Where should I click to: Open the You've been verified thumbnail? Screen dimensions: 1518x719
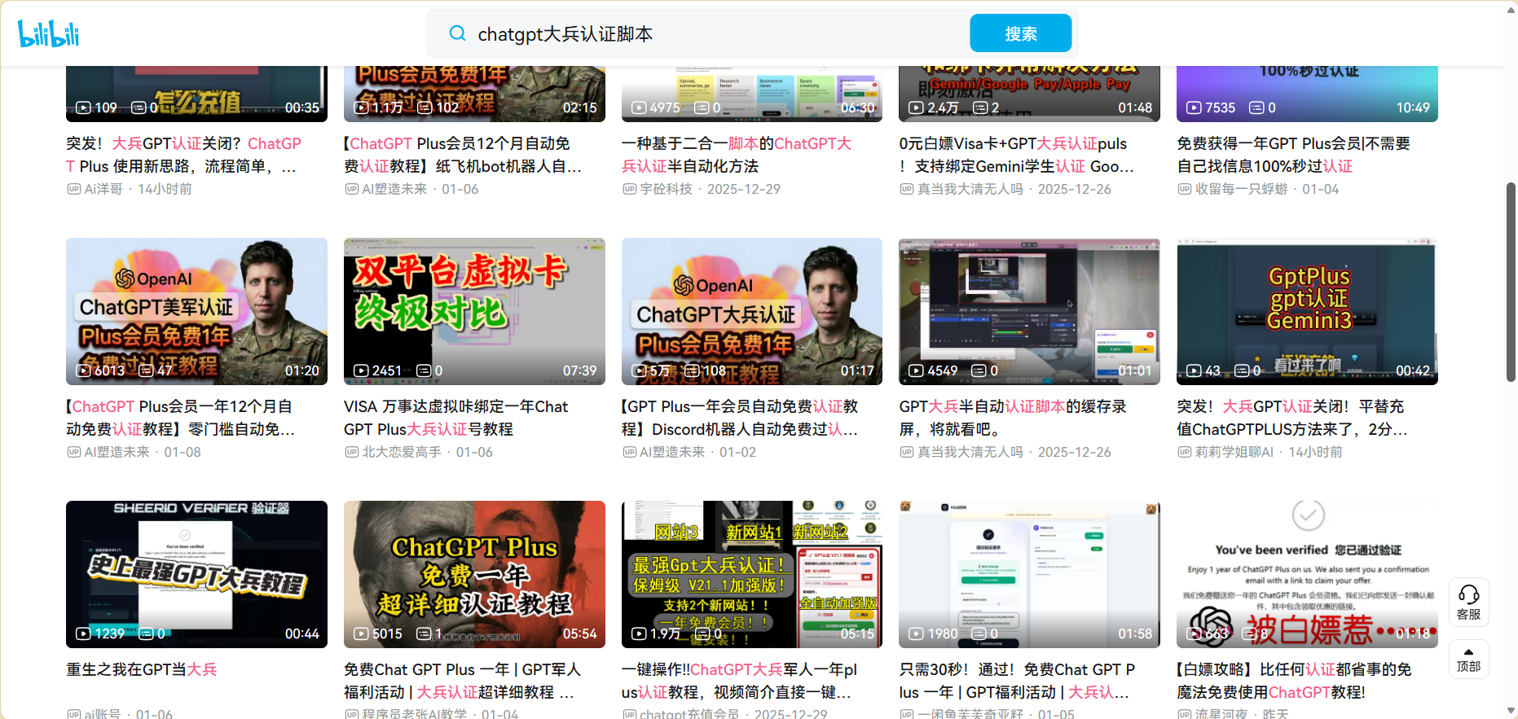(1307, 574)
